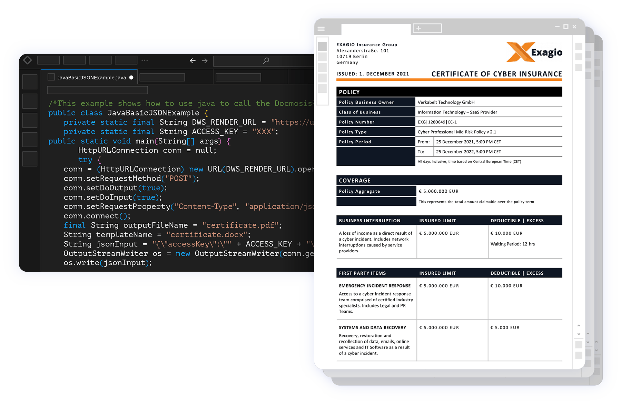The image size is (621, 404).
Task: Click the Exagio logo on the certificate
Action: [x=534, y=52]
